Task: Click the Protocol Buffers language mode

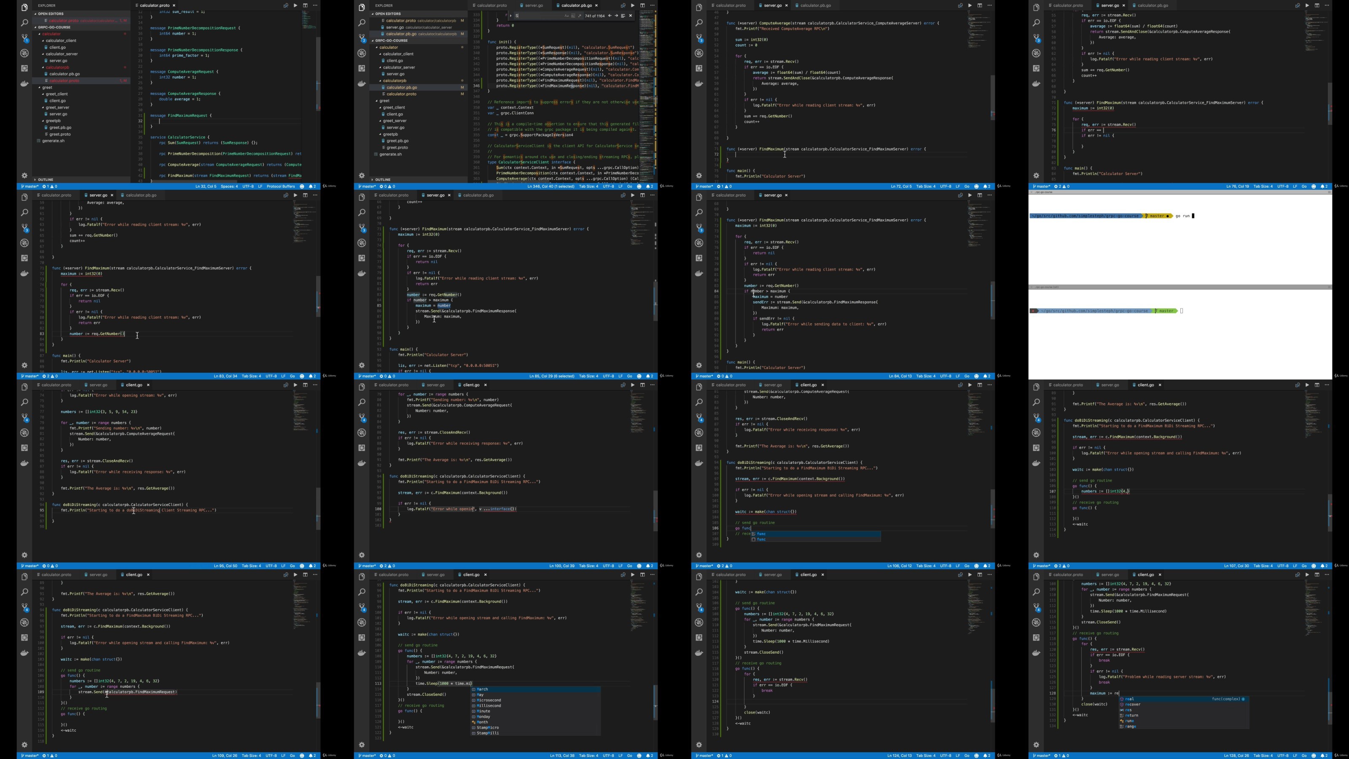Action: tap(281, 186)
